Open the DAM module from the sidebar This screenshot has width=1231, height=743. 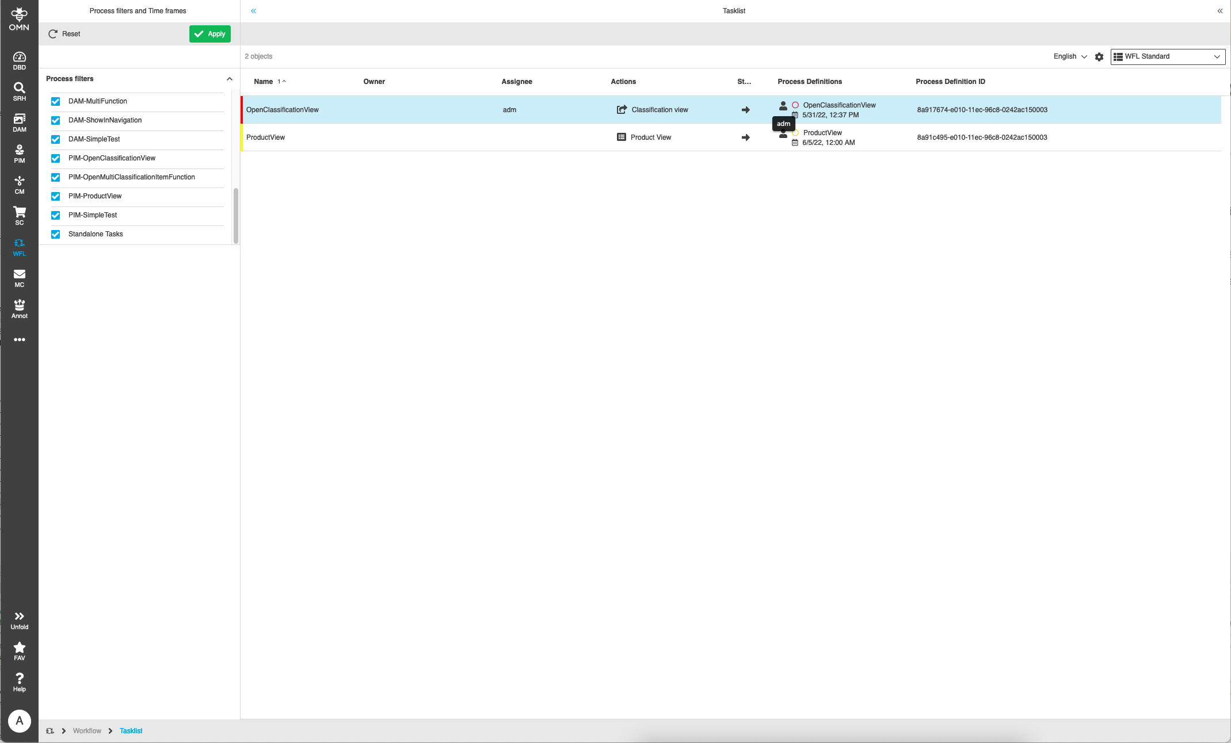19,122
